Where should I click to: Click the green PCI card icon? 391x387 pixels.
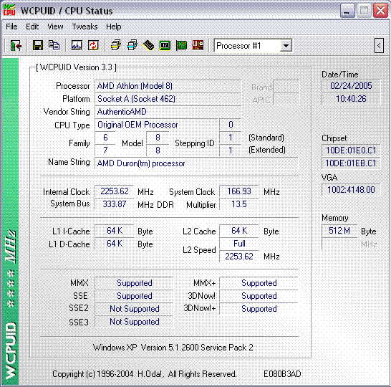tap(181, 46)
